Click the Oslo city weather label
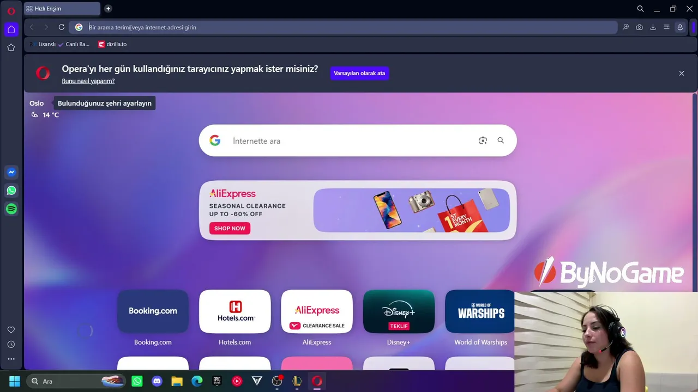This screenshot has width=698, height=392. 37,103
